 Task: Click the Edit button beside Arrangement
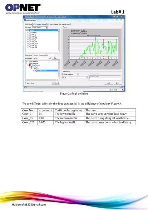pos(56,58)
